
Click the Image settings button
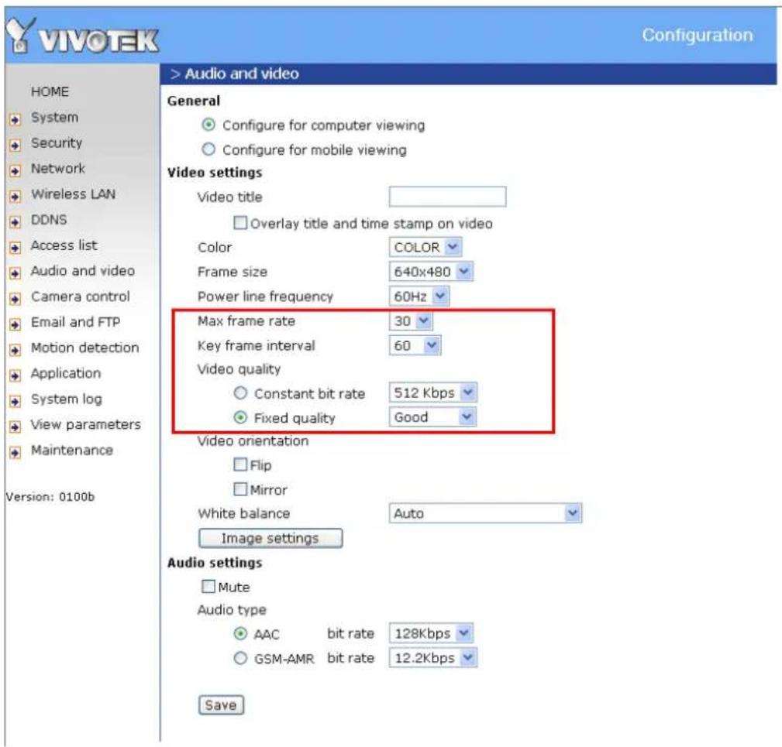pos(270,538)
